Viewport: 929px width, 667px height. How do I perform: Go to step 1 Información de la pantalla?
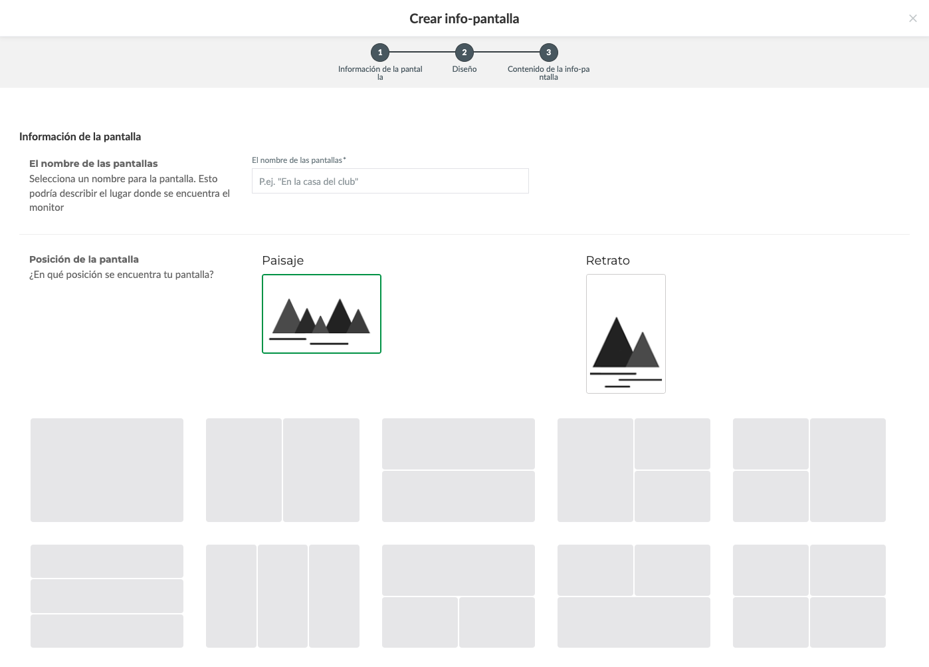[380, 53]
